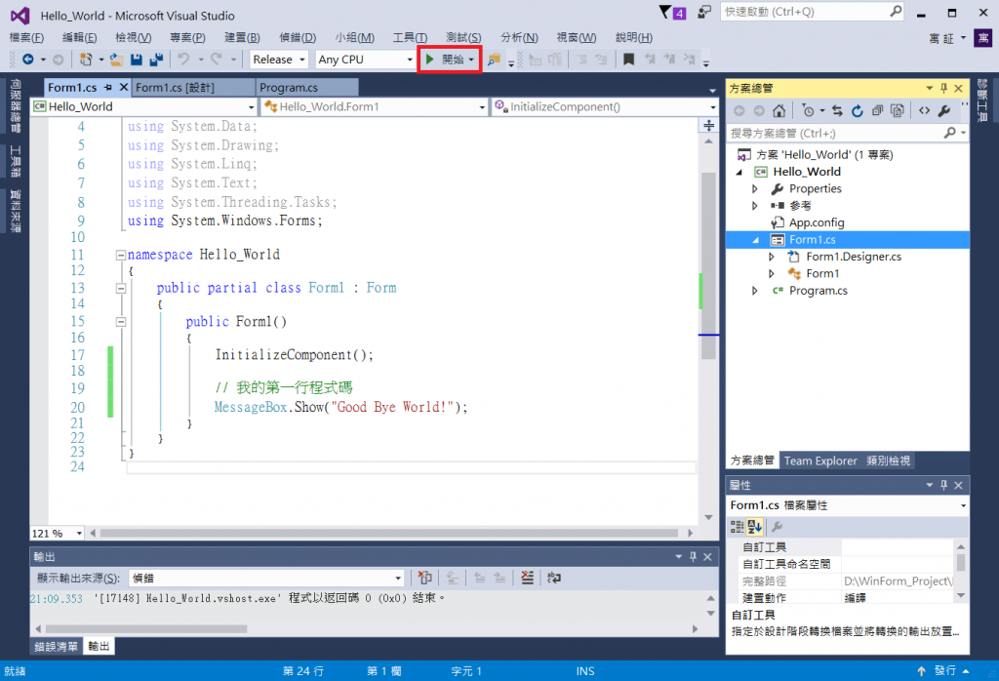Toggle a bookmark with the bookmark icon
This screenshot has width=999, height=681.
click(628, 60)
